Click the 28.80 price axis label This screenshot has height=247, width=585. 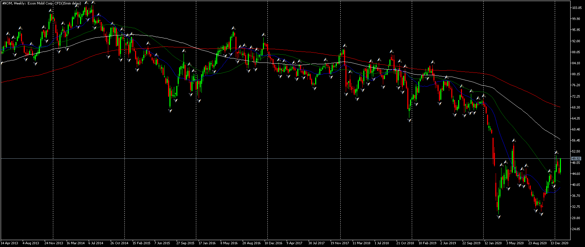coord(575,218)
